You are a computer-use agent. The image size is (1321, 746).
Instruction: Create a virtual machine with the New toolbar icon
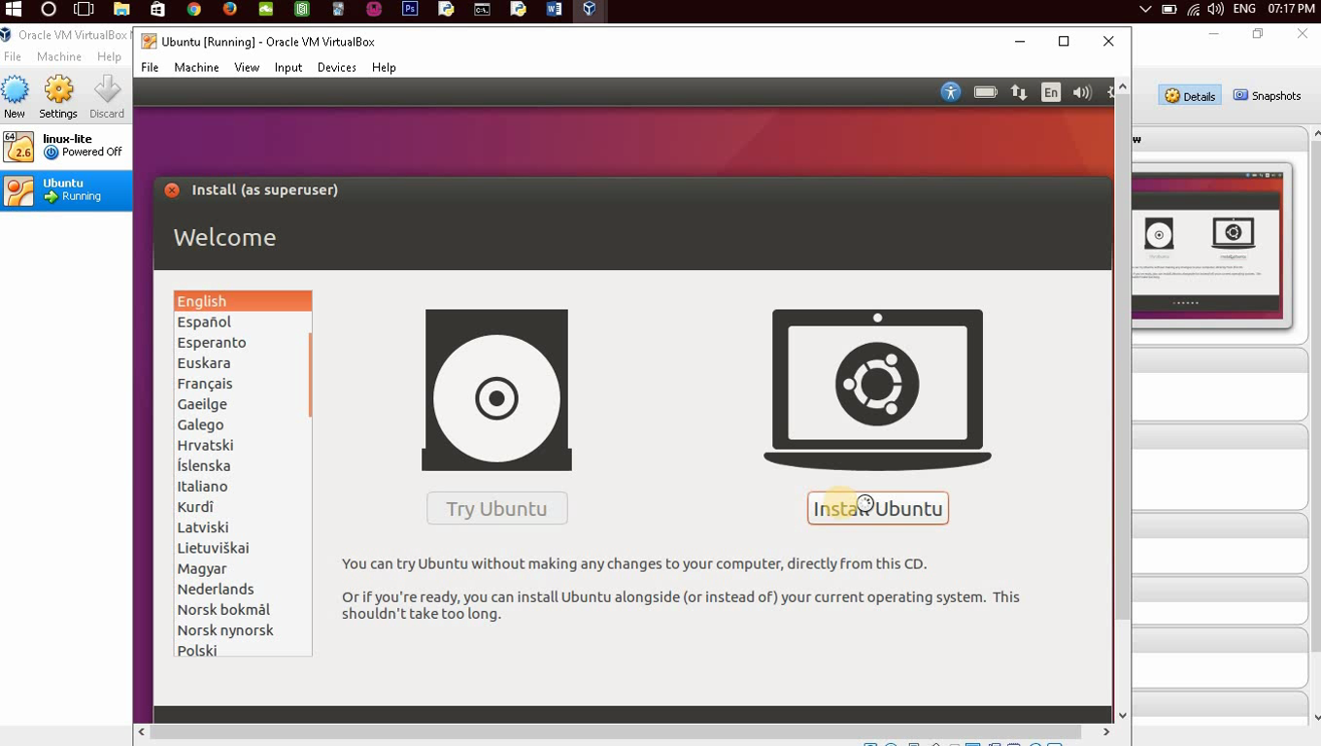click(16, 94)
